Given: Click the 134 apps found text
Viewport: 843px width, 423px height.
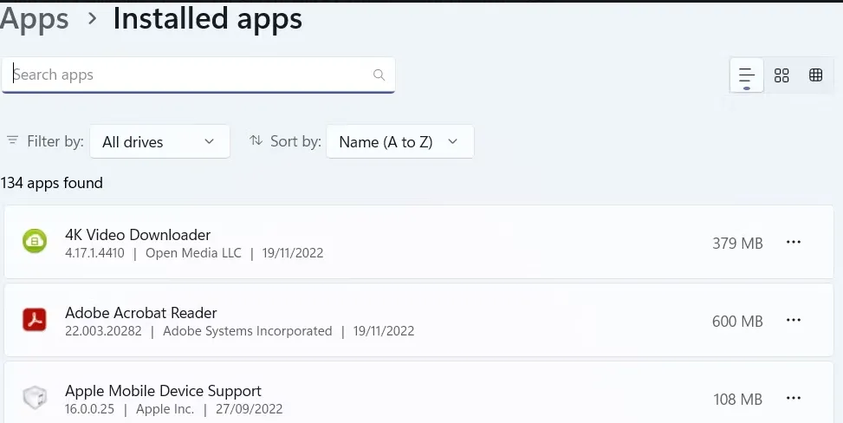Looking at the screenshot, I should [x=52, y=183].
